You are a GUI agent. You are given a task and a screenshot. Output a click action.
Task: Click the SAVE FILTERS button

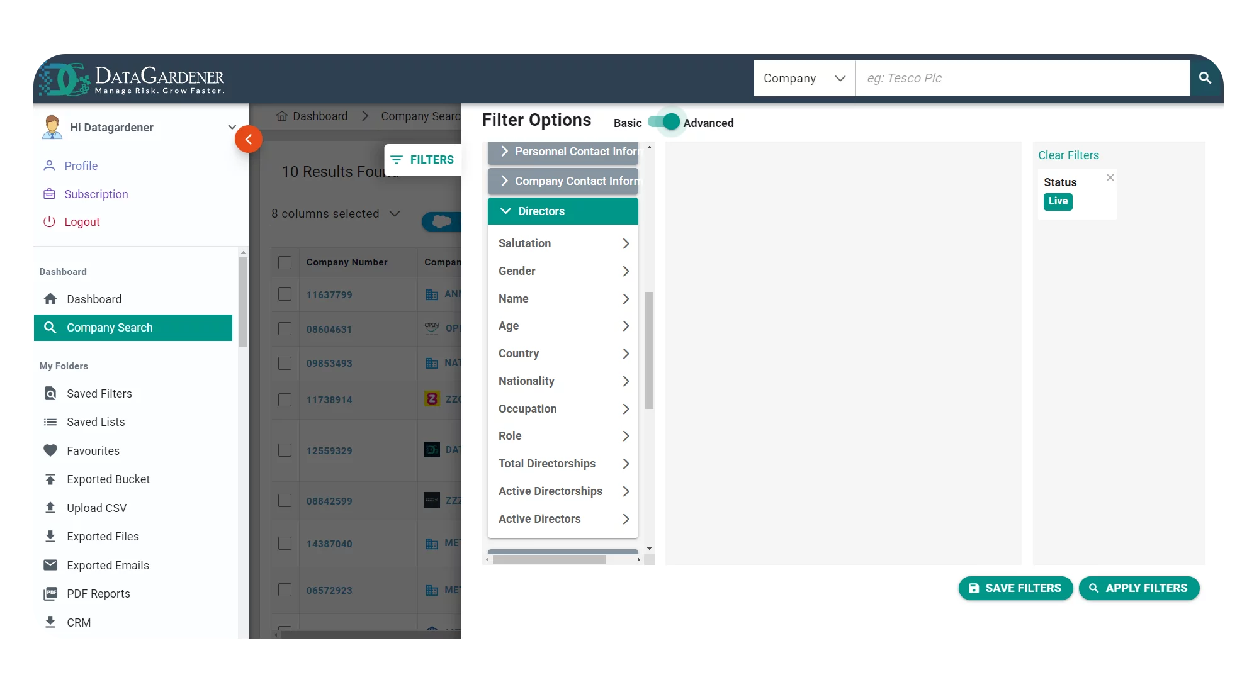pyautogui.click(x=1015, y=588)
